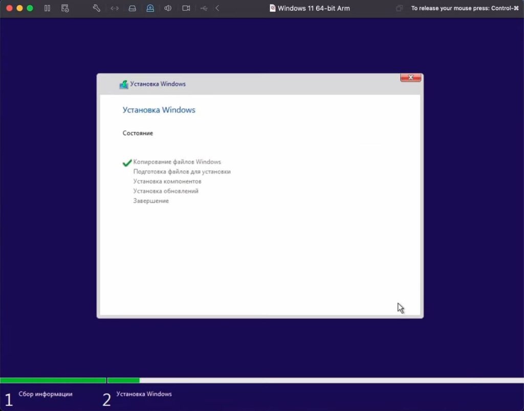The image size is (524, 411).
Task: Click the setup icon in dialog title
Action: click(x=123, y=84)
